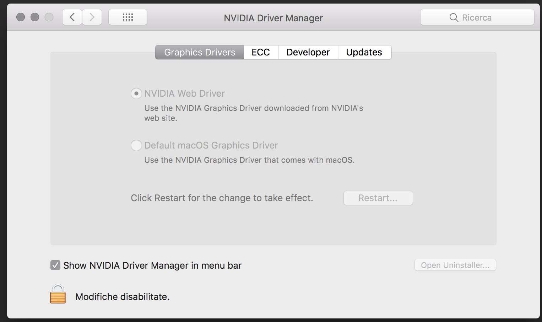Click the back navigation arrow

click(72, 17)
